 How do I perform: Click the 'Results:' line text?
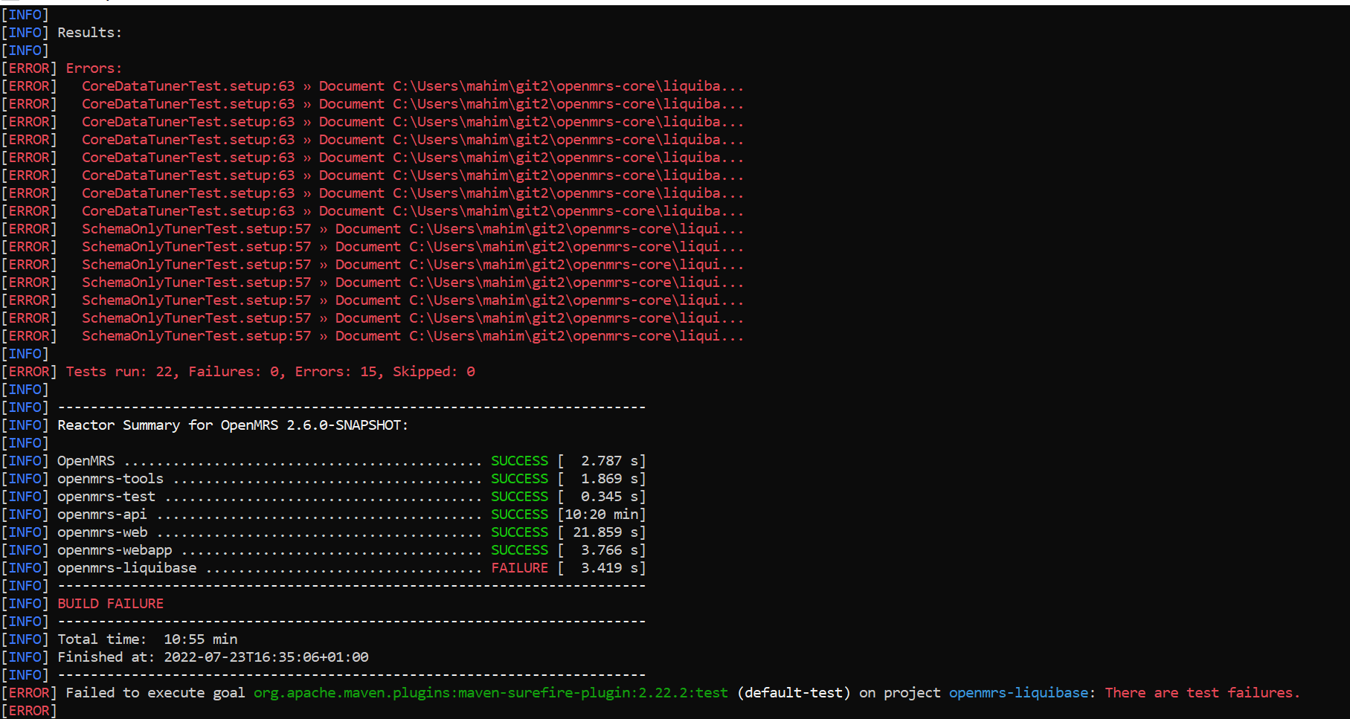(x=89, y=33)
